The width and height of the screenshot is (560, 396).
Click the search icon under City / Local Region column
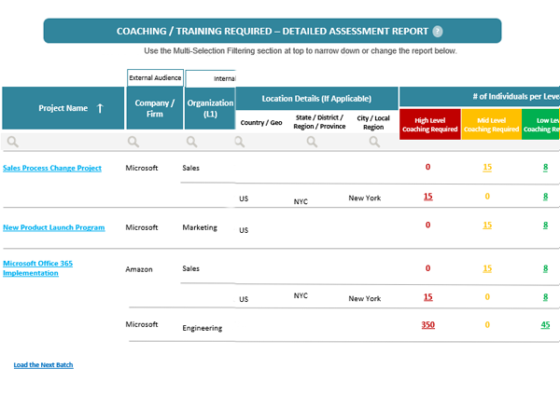374,142
